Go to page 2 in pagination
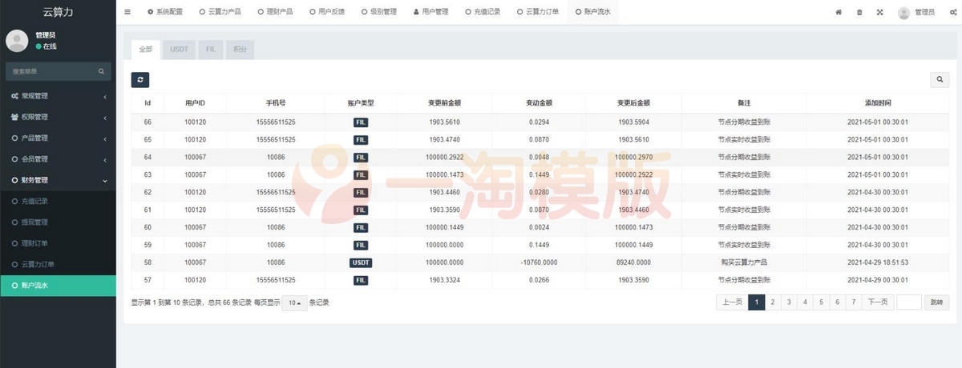This screenshot has height=368, width=962. pyautogui.click(x=772, y=302)
